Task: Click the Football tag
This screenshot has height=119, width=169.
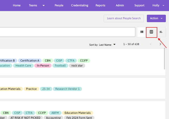Action: pyautogui.click(x=60, y=66)
